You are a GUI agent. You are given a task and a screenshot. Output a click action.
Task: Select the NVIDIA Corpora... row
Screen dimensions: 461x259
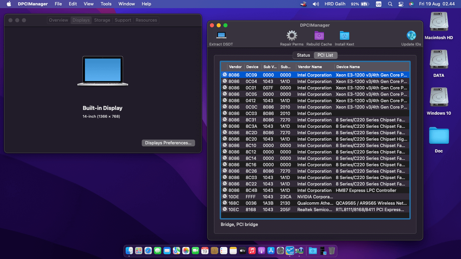click(x=315, y=197)
